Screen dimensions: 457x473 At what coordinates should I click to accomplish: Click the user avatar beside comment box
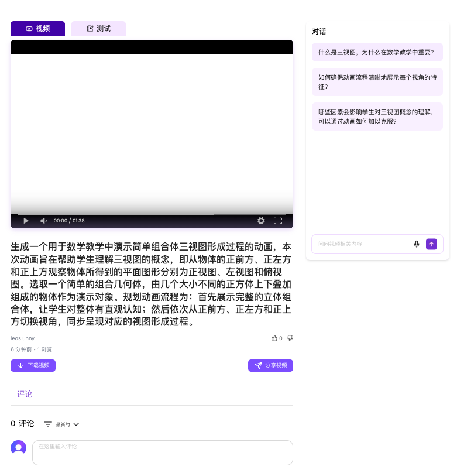pos(18,448)
